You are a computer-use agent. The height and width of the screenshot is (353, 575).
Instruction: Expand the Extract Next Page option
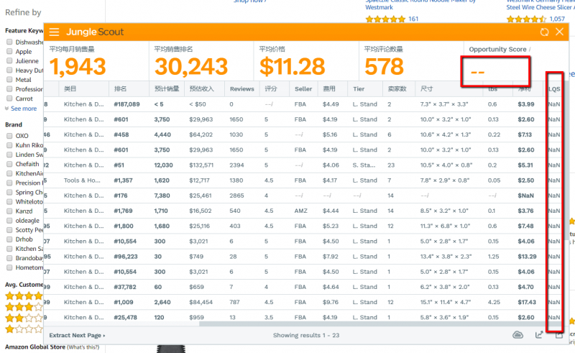tap(77, 336)
